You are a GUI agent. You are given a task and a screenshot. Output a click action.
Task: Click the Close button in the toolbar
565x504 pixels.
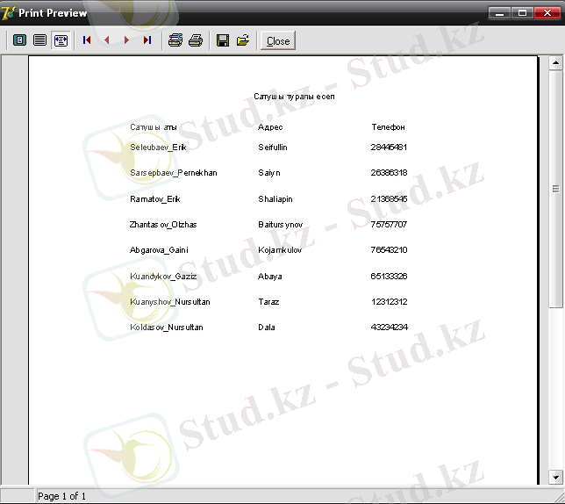click(278, 40)
